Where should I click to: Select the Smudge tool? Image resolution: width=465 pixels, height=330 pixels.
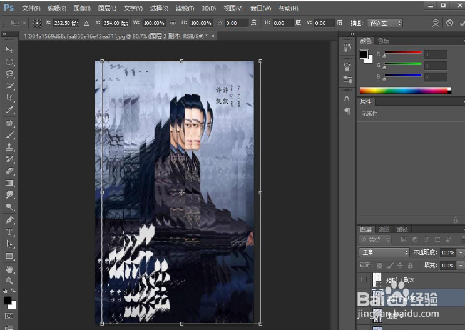(x=9, y=195)
